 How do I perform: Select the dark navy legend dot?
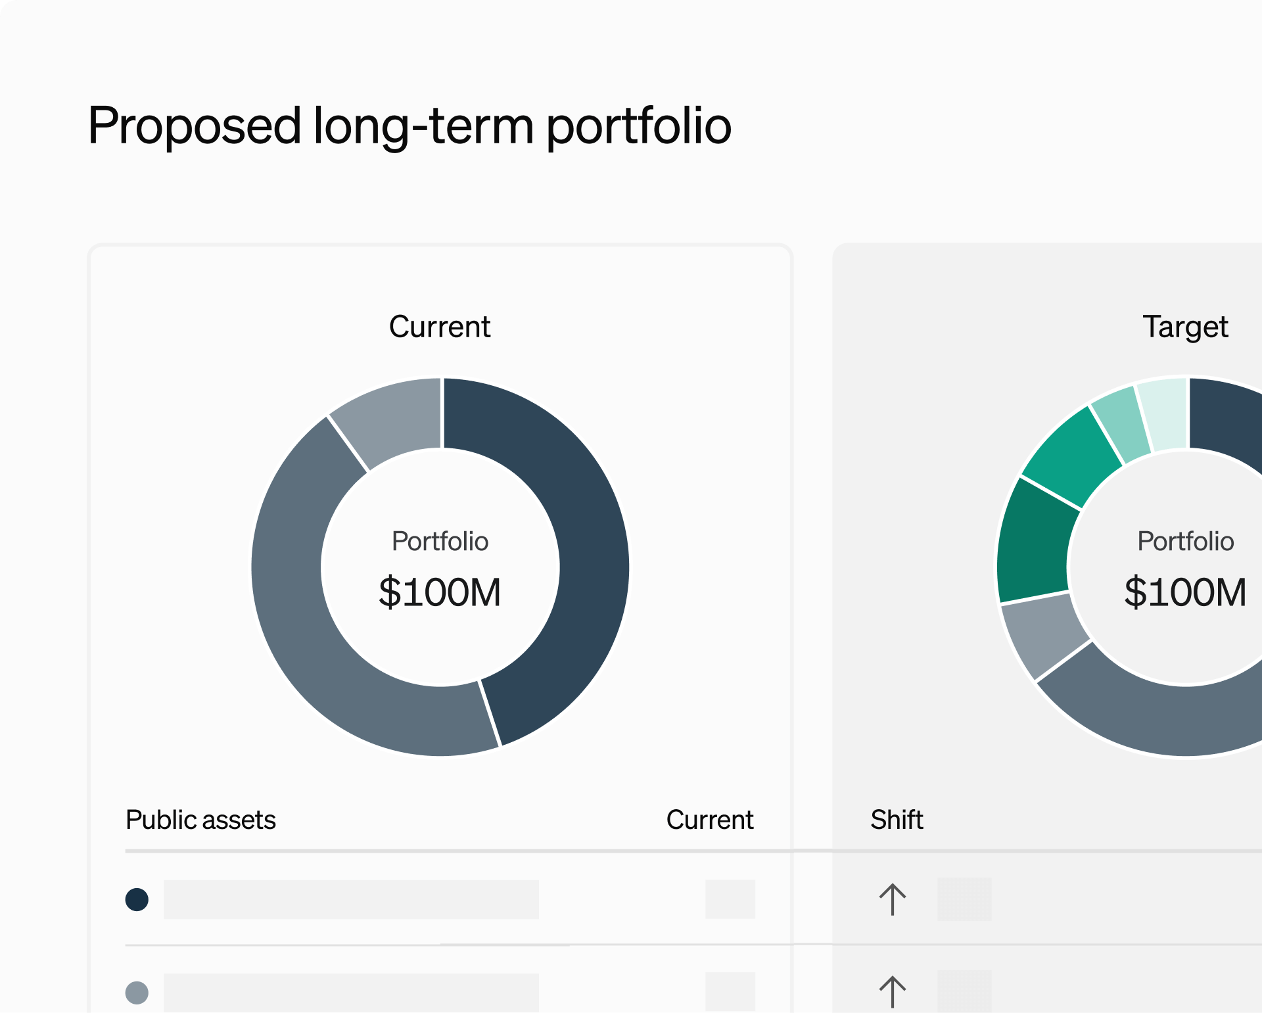tap(137, 899)
